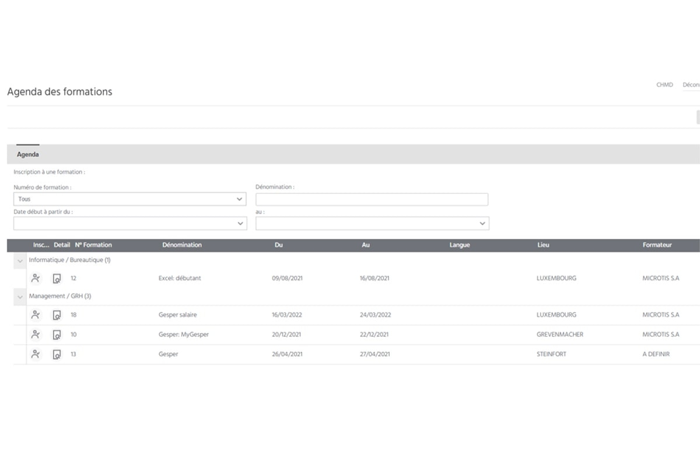Select the Agenda tab

click(x=28, y=154)
